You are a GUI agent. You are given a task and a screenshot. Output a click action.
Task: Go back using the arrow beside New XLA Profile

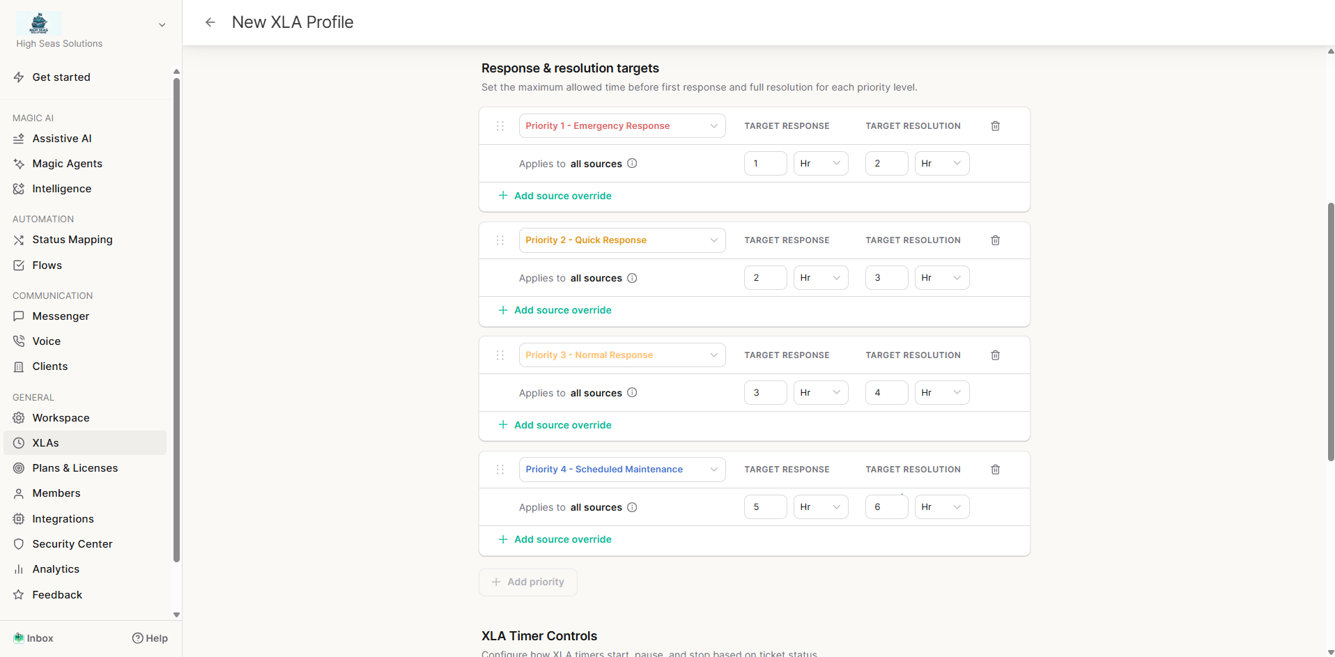coord(210,22)
